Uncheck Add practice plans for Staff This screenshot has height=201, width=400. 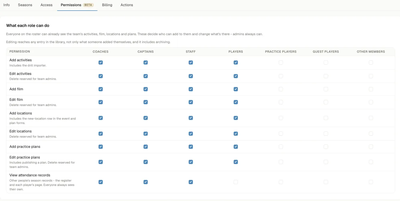191,147
